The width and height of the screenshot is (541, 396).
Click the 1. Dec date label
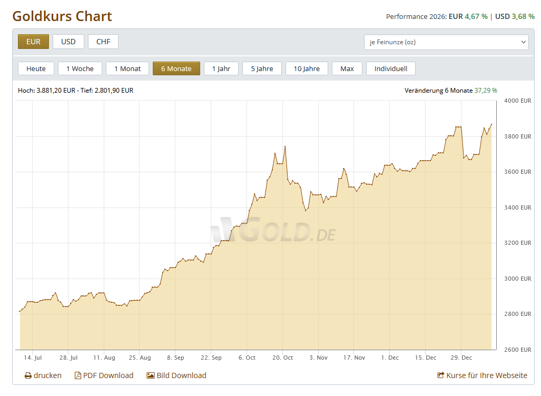click(390, 358)
